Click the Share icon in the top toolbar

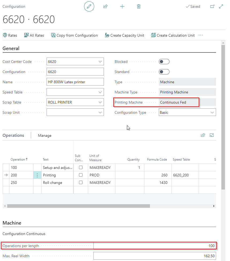pyautogui.click(x=105, y=6)
